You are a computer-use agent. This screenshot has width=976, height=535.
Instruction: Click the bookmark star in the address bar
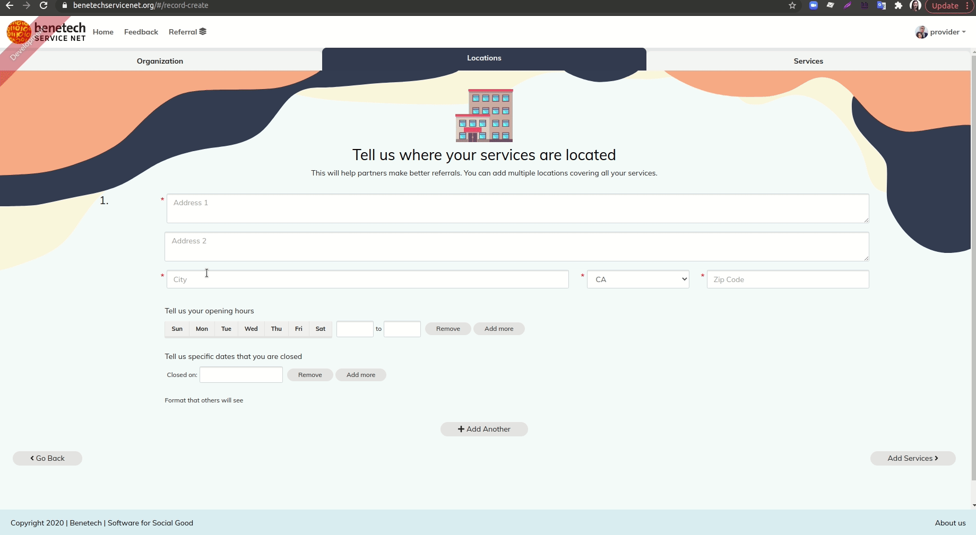[x=792, y=6]
